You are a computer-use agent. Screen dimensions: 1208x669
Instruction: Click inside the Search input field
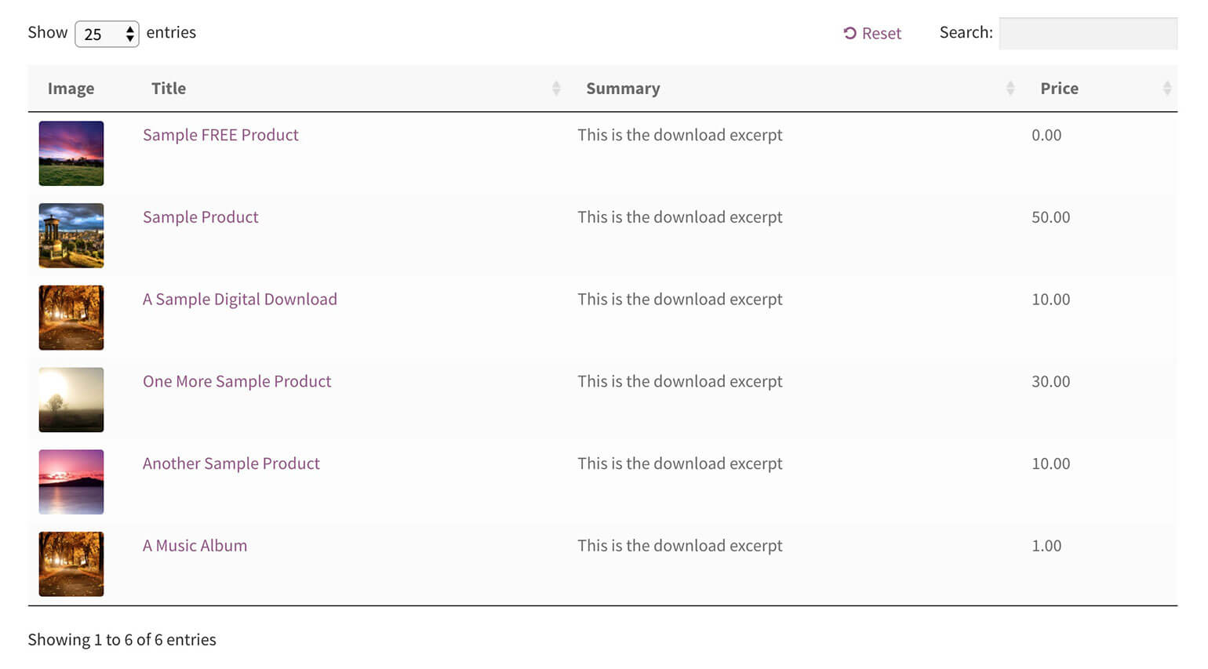point(1086,33)
